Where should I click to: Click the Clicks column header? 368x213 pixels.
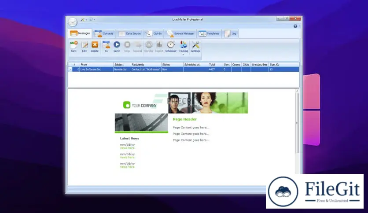(x=246, y=65)
